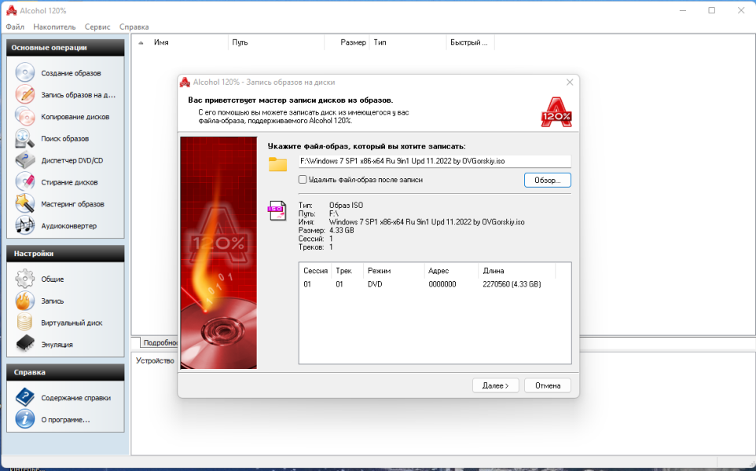
Task: Launch Мастеринг образов wand icon
Action: pos(24,204)
